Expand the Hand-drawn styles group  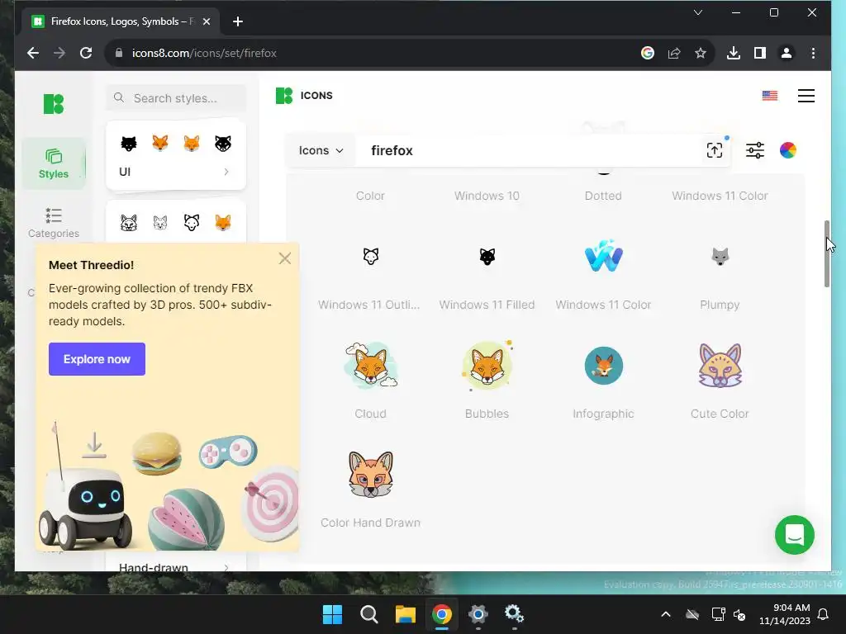coord(175,567)
